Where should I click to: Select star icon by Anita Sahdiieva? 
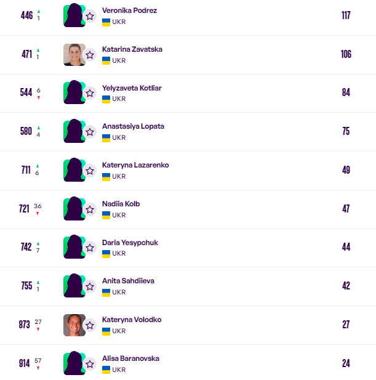[x=90, y=286]
